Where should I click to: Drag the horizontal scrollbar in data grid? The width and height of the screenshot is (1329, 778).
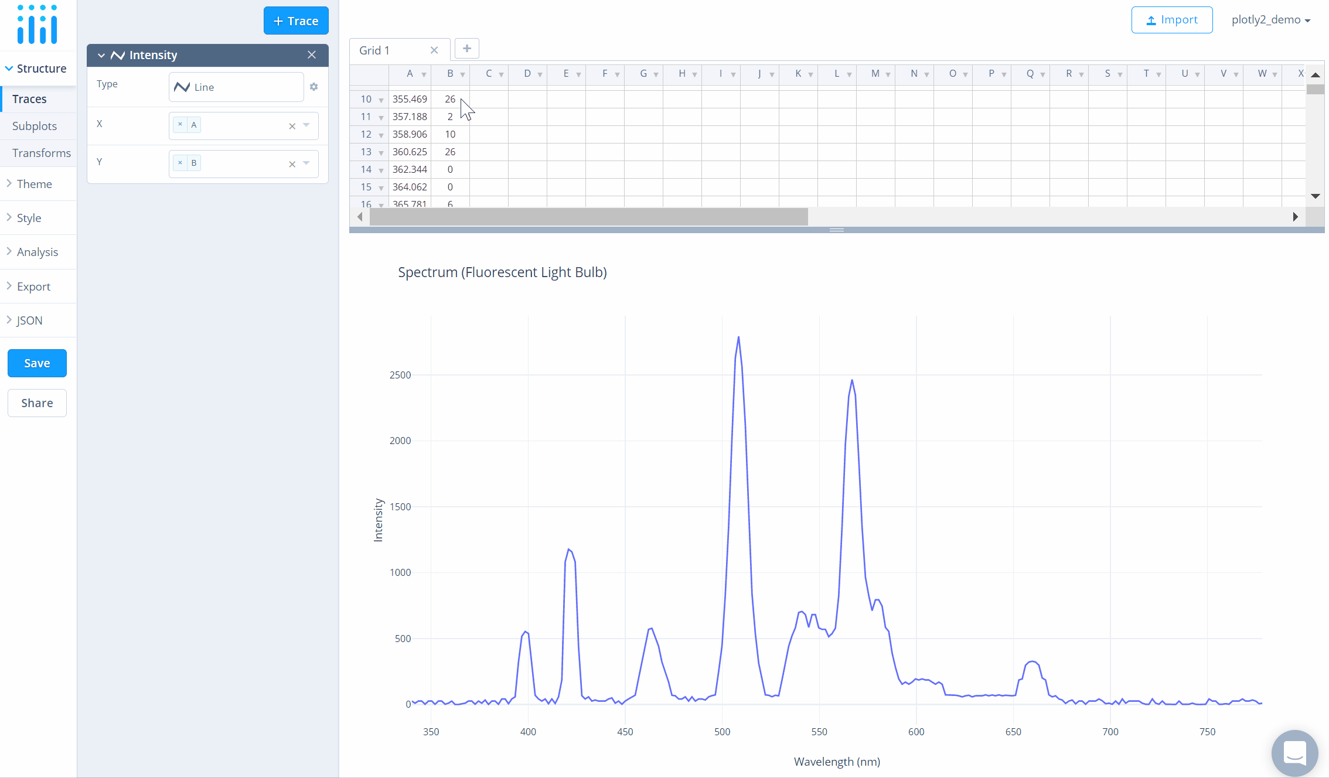589,216
